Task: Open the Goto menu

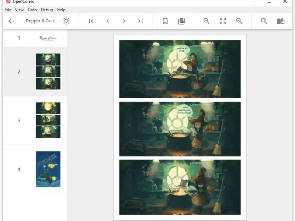Action: coord(32,10)
